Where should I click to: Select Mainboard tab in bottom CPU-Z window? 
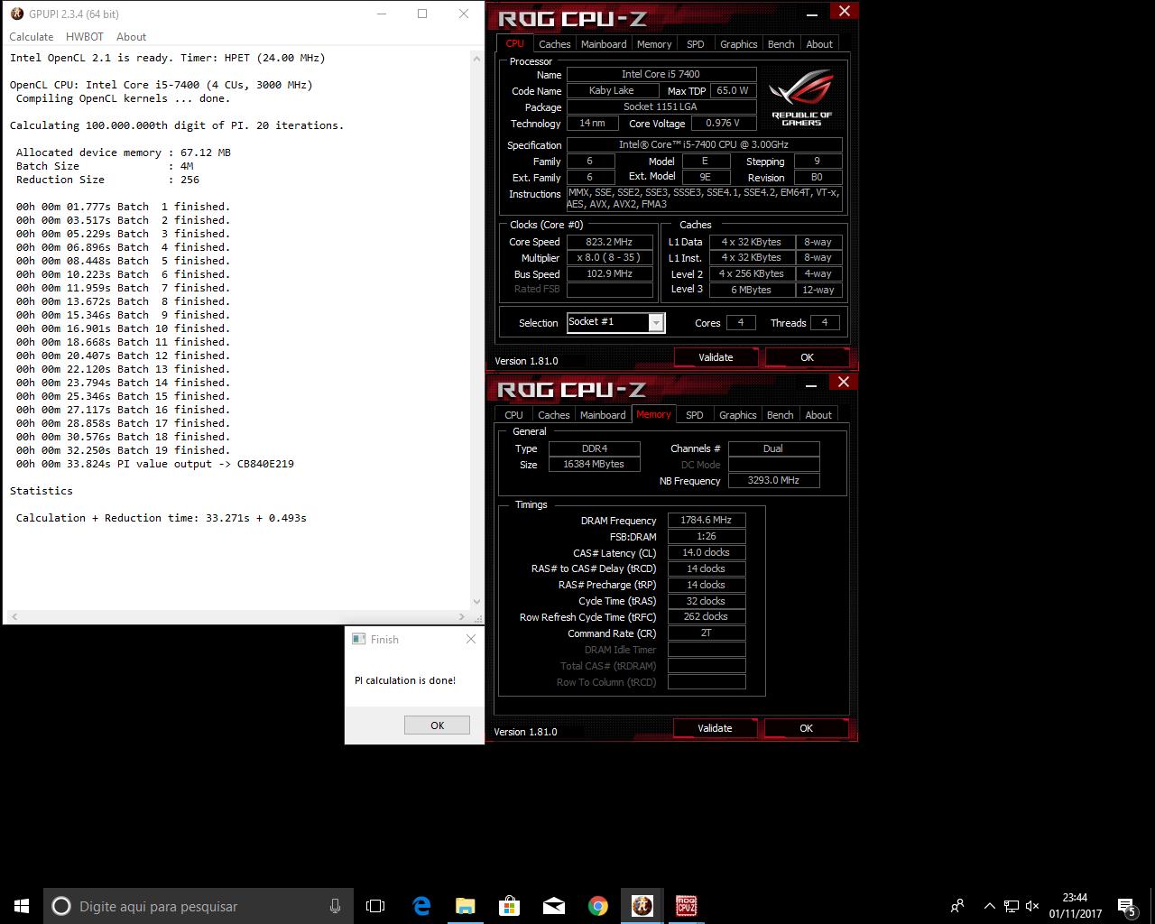coord(603,415)
